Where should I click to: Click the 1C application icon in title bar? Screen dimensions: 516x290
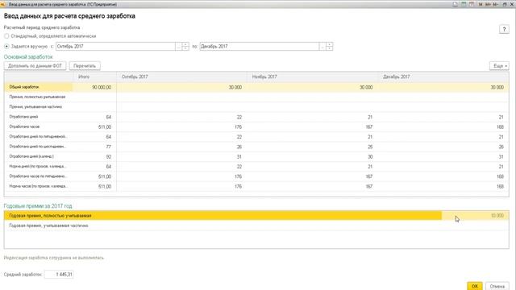pos(3,4)
